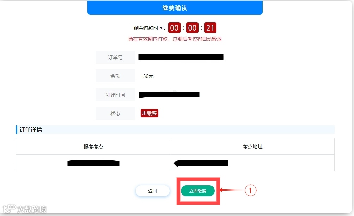Viewport: 354px width, 216px height.
Task: Click the 订单详情 section heading
Action: click(31, 130)
